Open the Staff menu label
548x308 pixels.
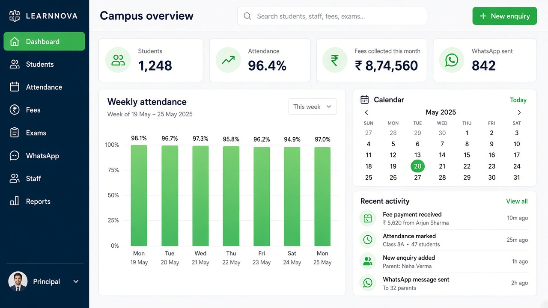pos(33,178)
